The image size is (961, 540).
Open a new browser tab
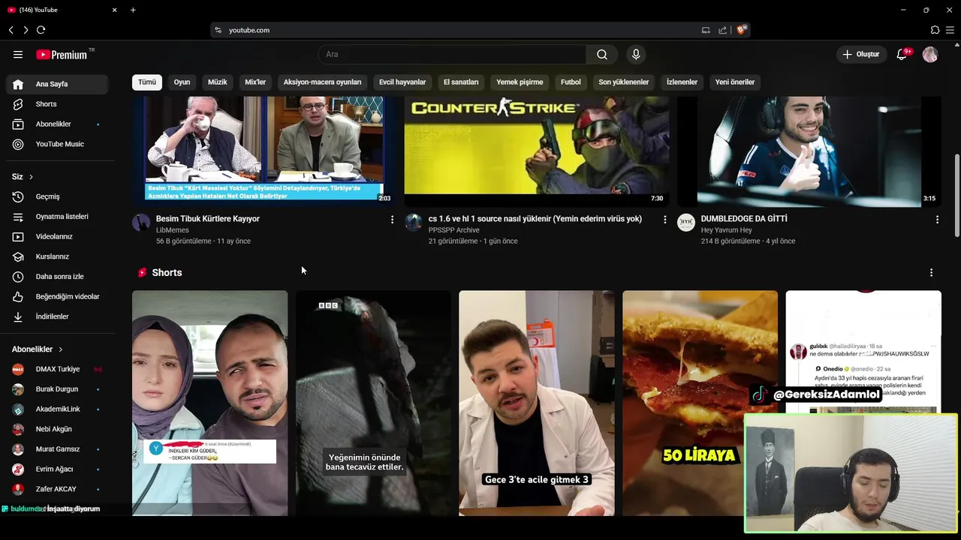coord(133,10)
